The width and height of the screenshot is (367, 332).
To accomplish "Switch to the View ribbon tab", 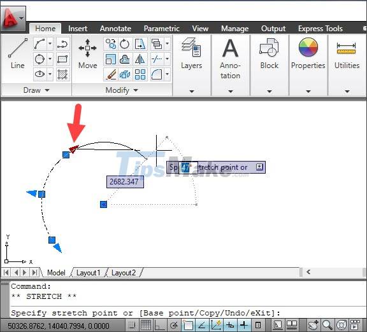I will tap(200, 29).
